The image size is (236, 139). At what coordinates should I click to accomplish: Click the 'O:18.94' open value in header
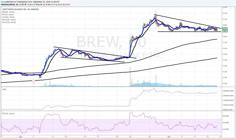pyautogui.click(x=44, y=5)
